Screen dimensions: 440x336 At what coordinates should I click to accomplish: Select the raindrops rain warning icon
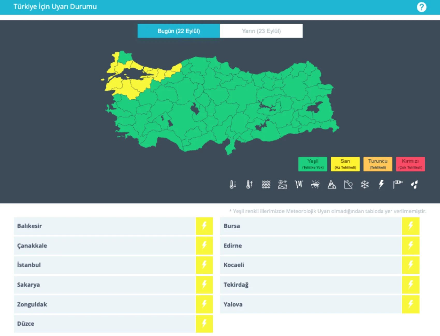[x=414, y=184]
